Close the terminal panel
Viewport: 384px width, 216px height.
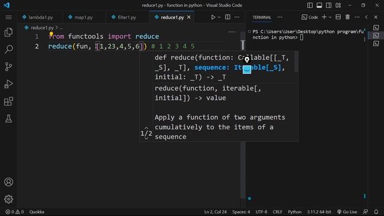(376, 17)
